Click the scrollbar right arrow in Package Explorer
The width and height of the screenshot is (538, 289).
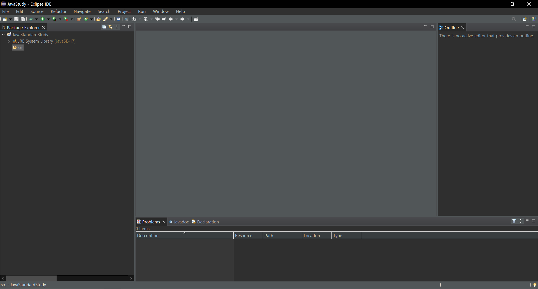tap(131, 278)
